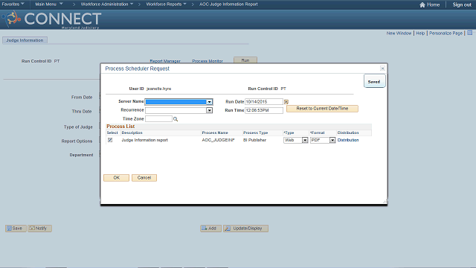
Task: Click into the Run Time field
Action: pos(264,110)
